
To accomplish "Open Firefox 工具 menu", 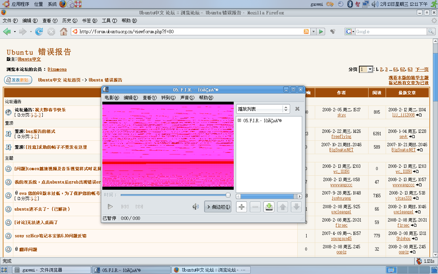I will click(109, 21).
